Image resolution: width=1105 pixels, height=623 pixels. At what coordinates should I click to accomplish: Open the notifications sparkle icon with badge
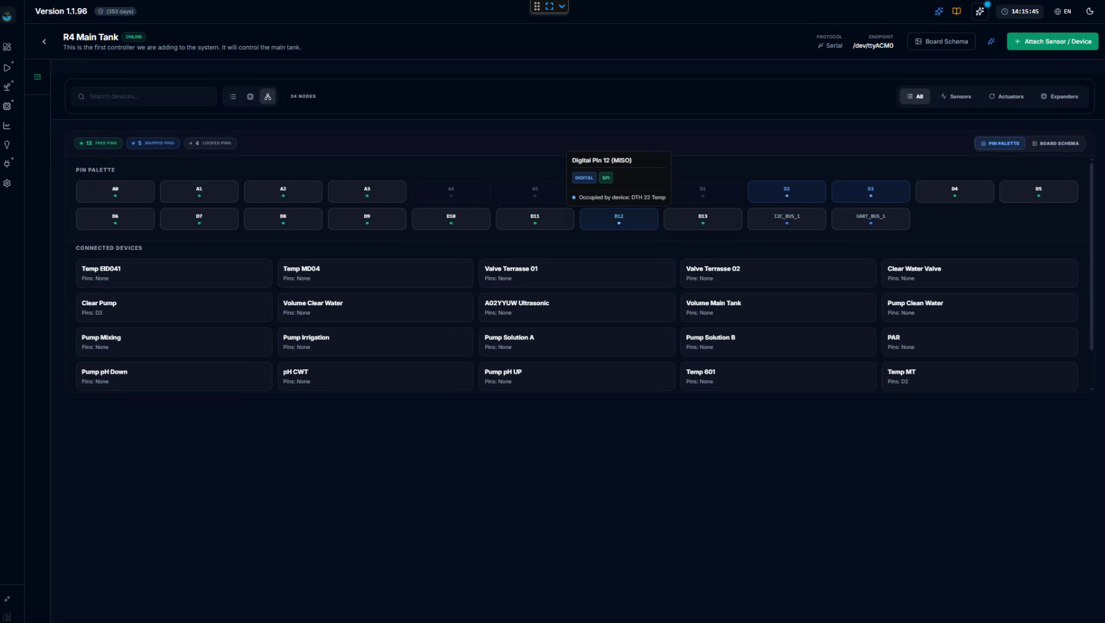(x=980, y=11)
